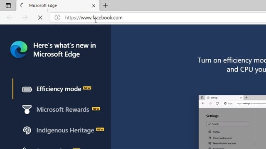Select Efficiency mode in the sidebar
The image size is (266, 149).
(59, 89)
